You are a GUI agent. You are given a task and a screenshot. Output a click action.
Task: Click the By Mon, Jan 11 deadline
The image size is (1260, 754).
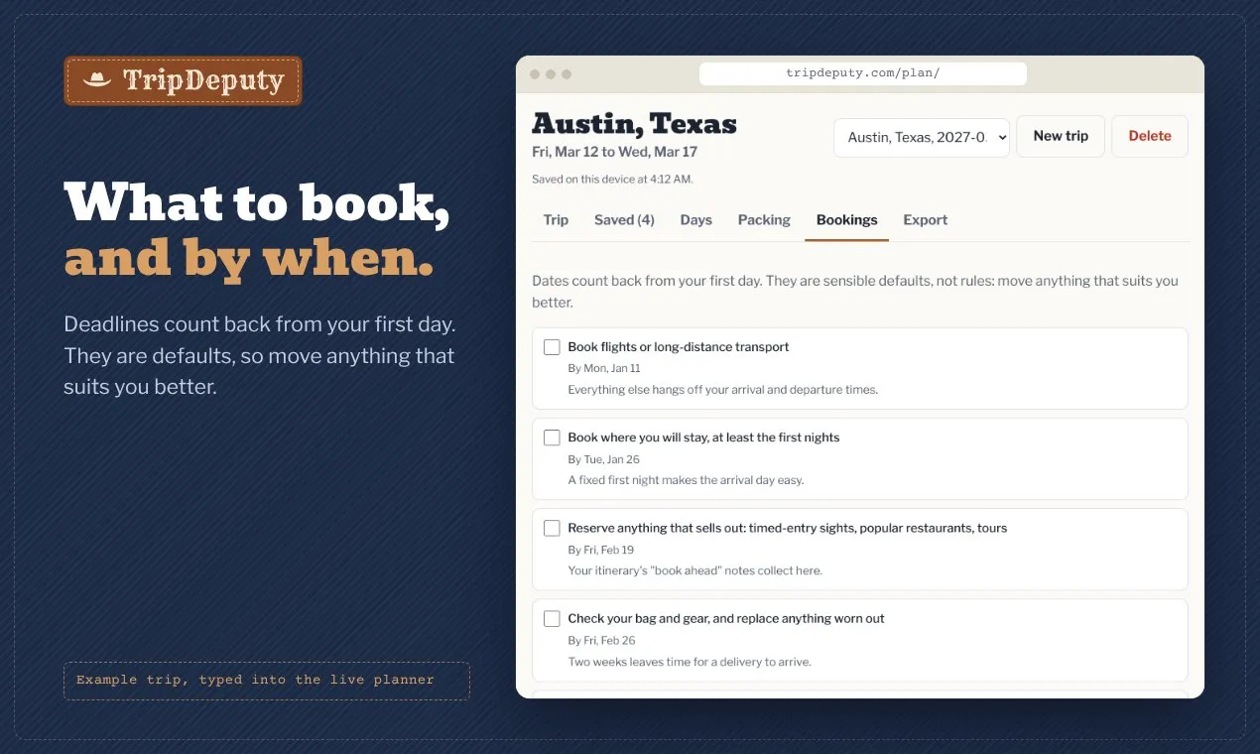(x=603, y=368)
